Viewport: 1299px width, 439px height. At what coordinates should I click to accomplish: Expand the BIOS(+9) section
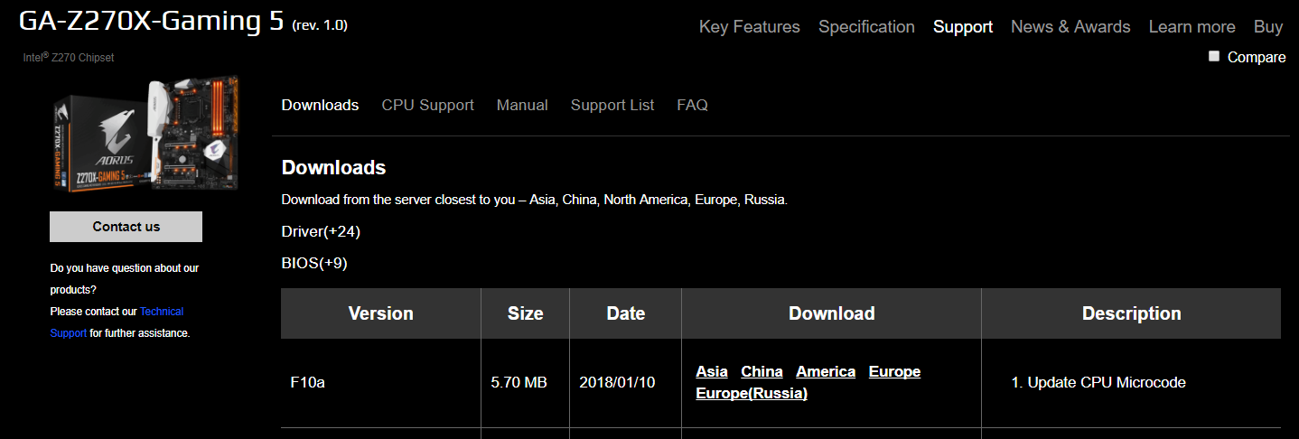pos(314,264)
